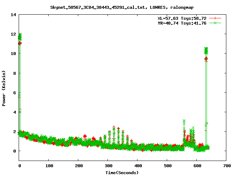Click x-axis tick label 600

coord(197,166)
